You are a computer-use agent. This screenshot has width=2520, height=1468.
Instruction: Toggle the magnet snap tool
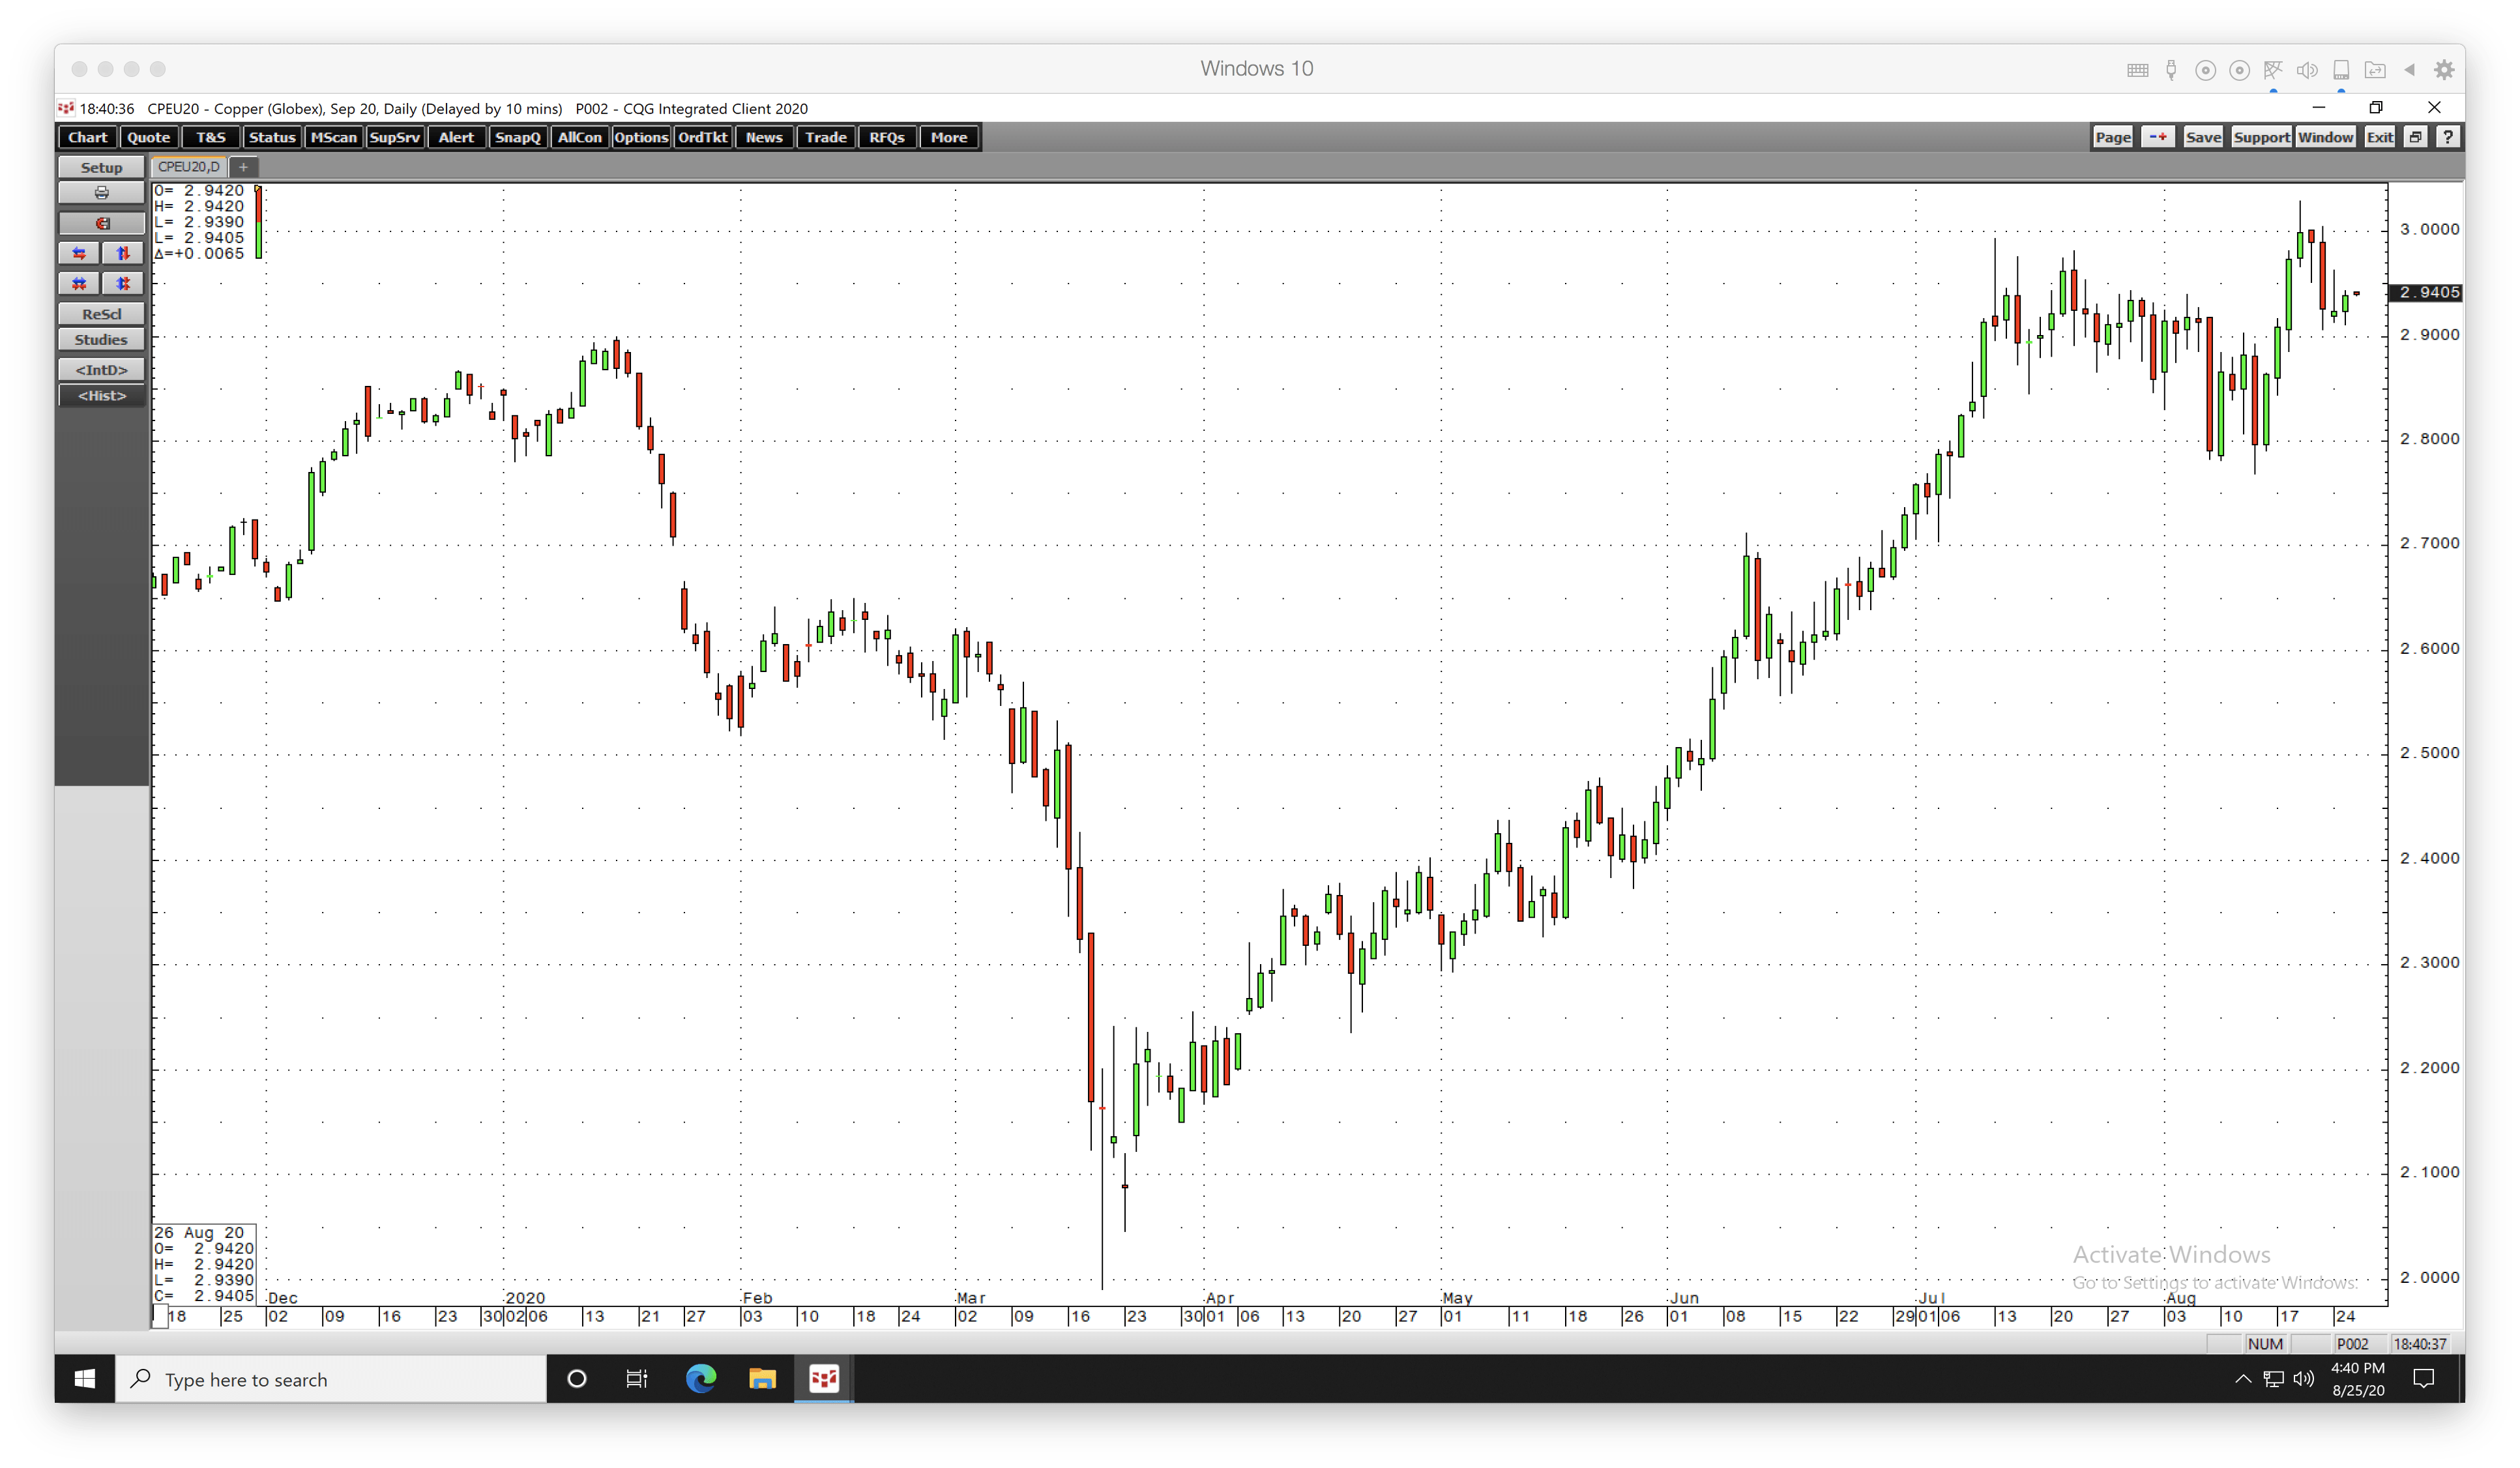tap(101, 223)
